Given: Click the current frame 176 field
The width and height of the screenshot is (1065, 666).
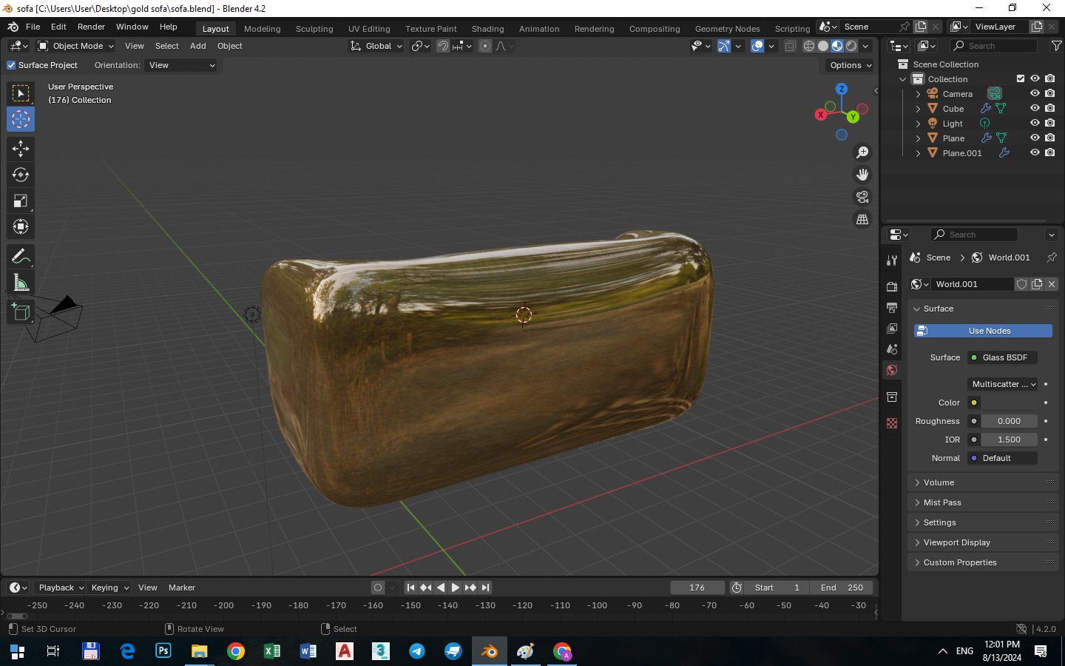Looking at the screenshot, I should point(697,588).
